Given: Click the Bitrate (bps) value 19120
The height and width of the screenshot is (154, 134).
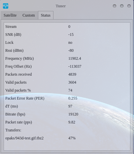Looking at the screenshot, I should 73,114.
